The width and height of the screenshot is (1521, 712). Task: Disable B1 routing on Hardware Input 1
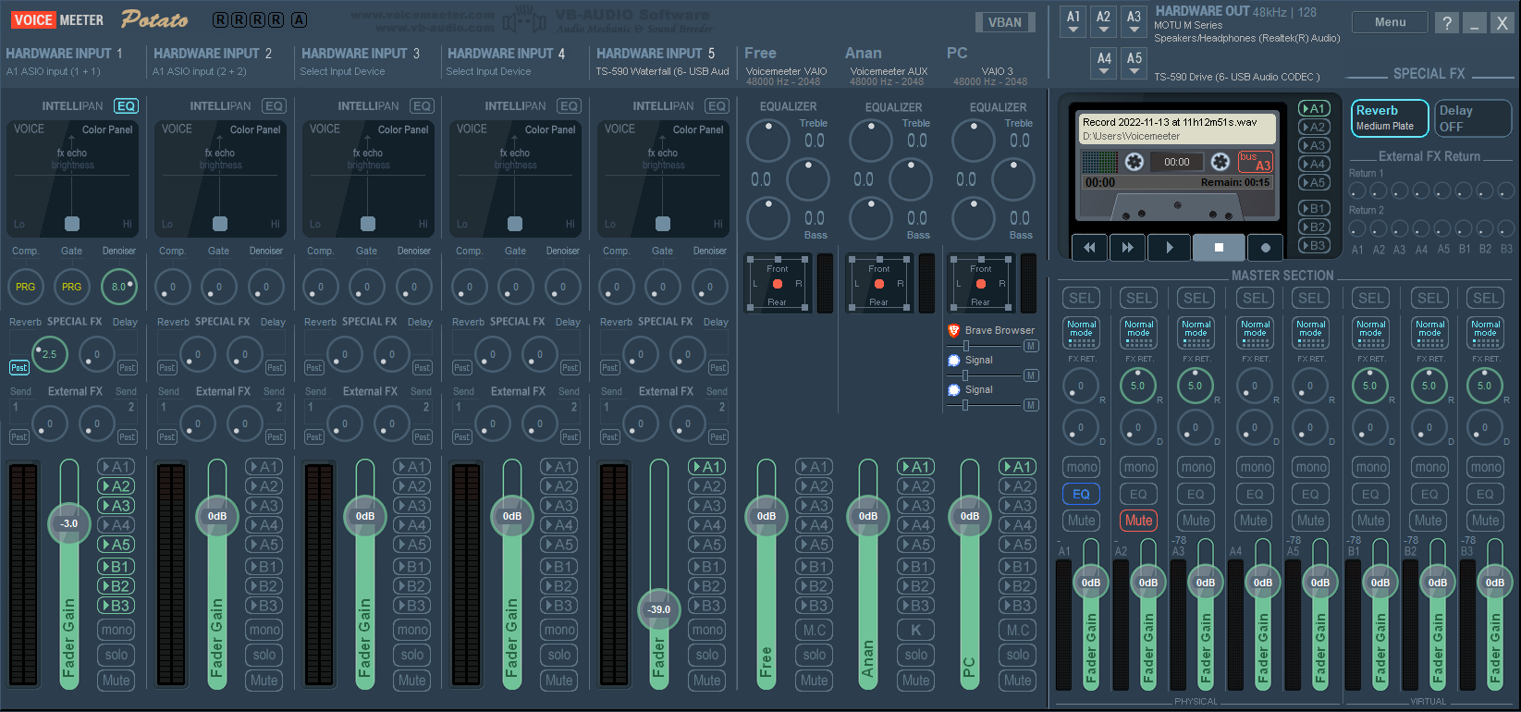coord(117,567)
